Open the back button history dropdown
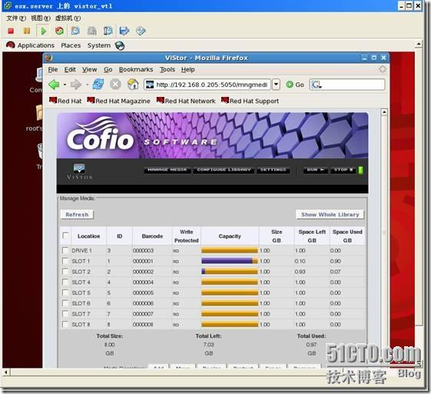Viewport: 431px width, 394px height. (x=65, y=85)
